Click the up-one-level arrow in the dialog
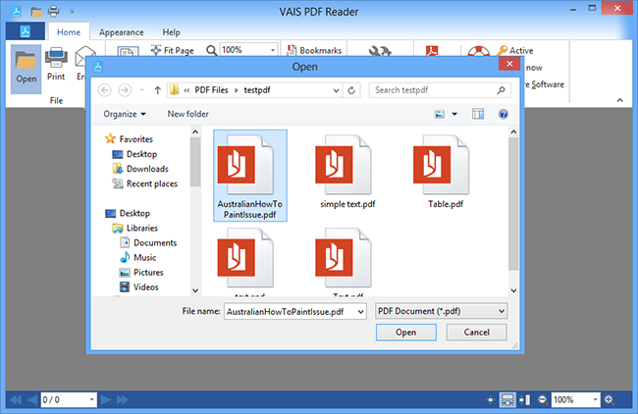Viewport: 638px width, 414px height. [157, 90]
